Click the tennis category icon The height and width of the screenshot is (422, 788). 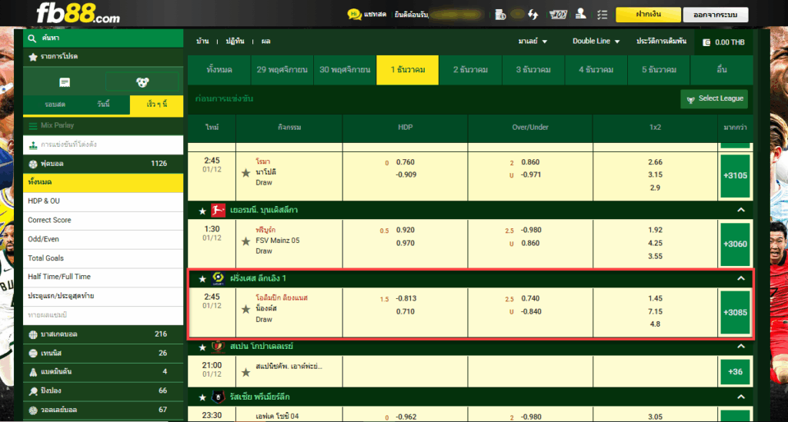pyautogui.click(x=33, y=354)
